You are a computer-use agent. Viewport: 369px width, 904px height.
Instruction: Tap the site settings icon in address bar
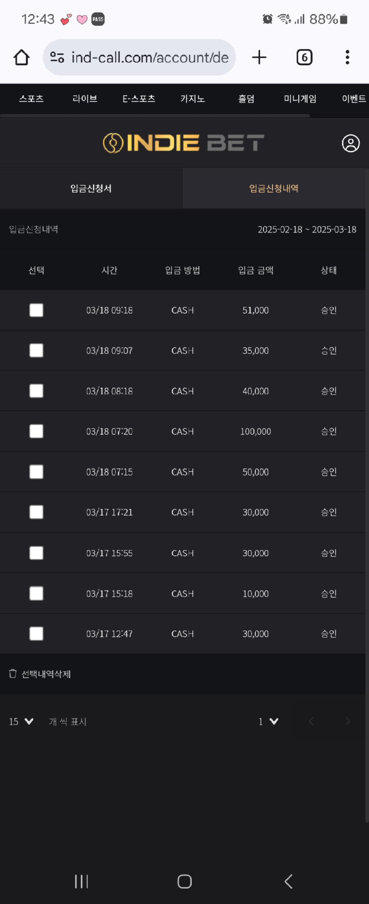57,57
